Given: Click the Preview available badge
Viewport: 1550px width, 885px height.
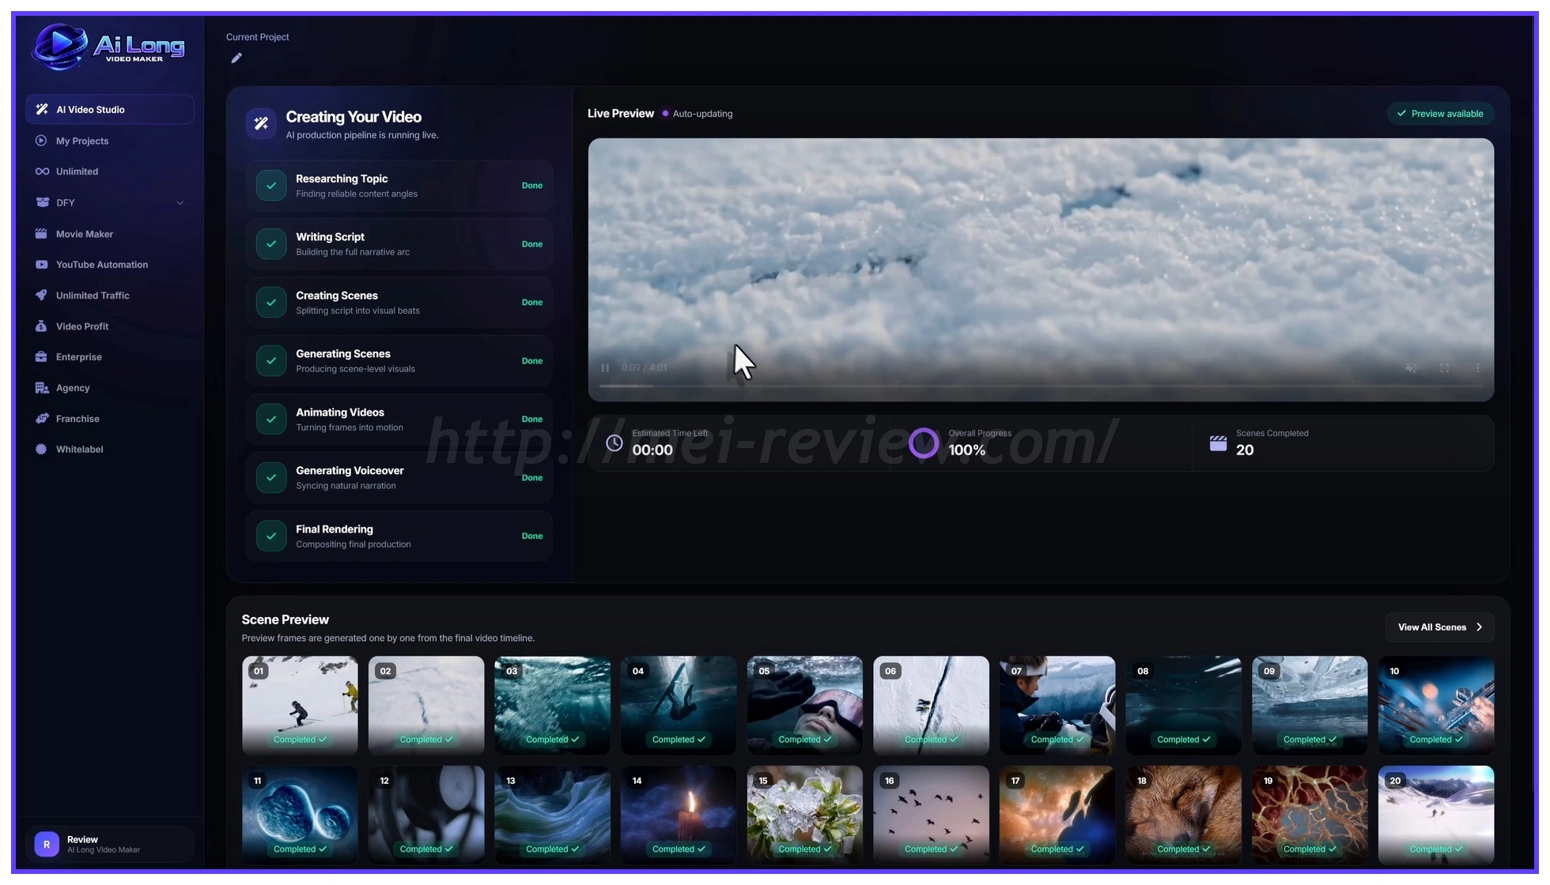Looking at the screenshot, I should tap(1440, 114).
